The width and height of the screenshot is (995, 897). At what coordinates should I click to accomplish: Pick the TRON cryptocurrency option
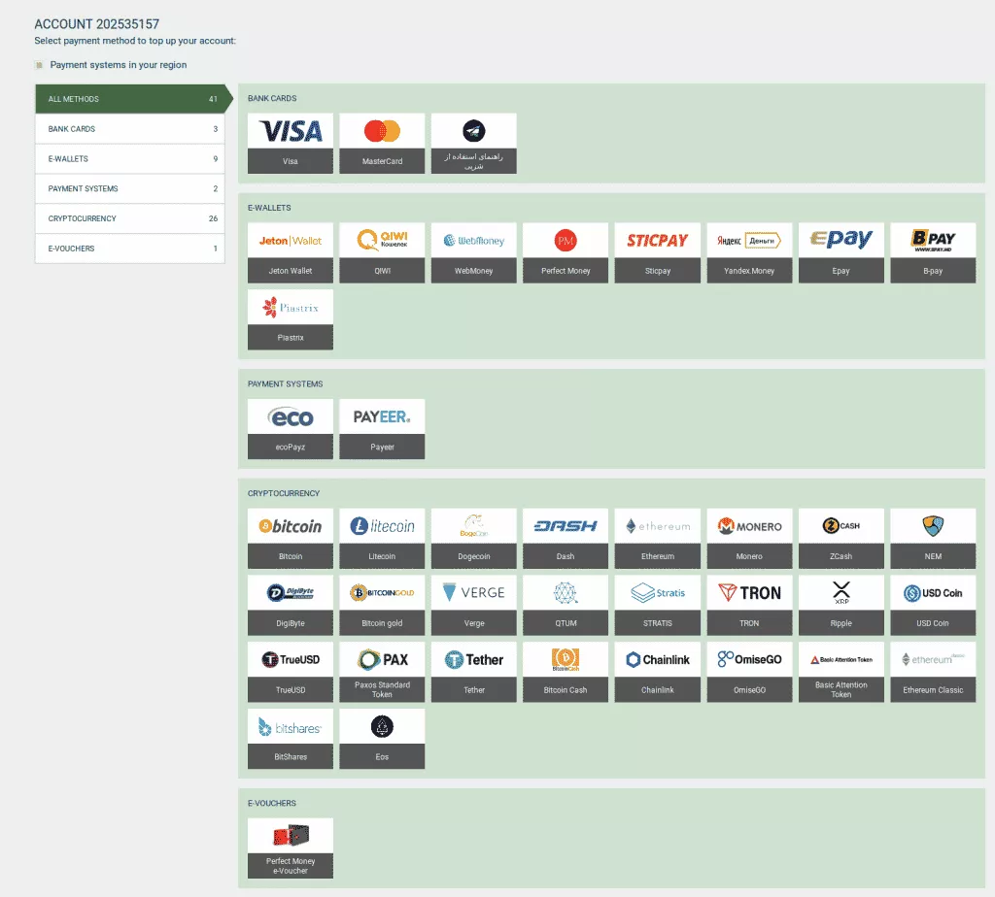coord(749,604)
